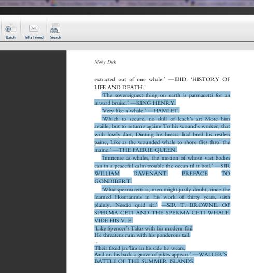This screenshot has width=254, height=273.
Task: Click the word 'DAVENANT'
Action: tap(150, 174)
